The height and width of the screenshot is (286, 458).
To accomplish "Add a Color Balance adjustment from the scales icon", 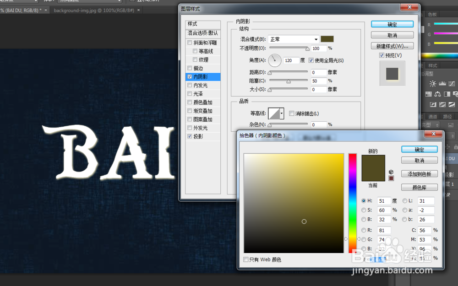I will pos(437,94).
